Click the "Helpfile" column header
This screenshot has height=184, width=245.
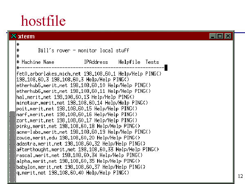tap(129, 62)
